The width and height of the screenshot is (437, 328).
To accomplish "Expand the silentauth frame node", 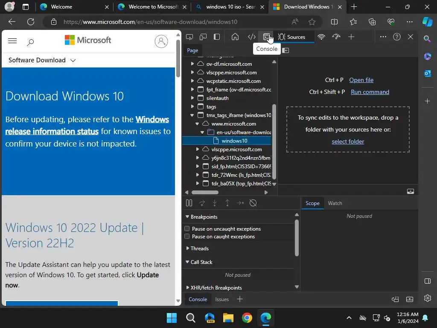I will [192, 98].
